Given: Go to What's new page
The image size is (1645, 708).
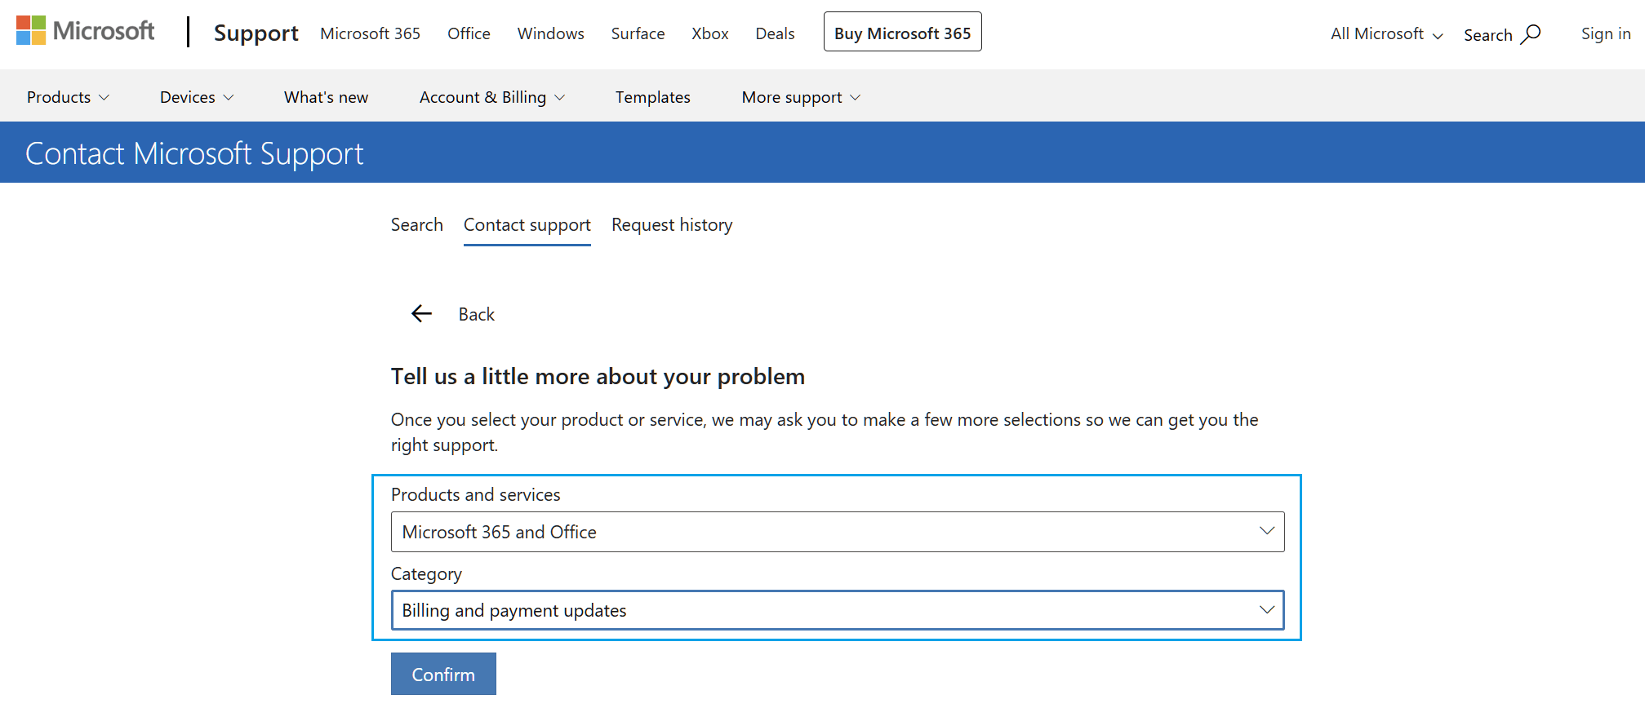Looking at the screenshot, I should click(326, 97).
